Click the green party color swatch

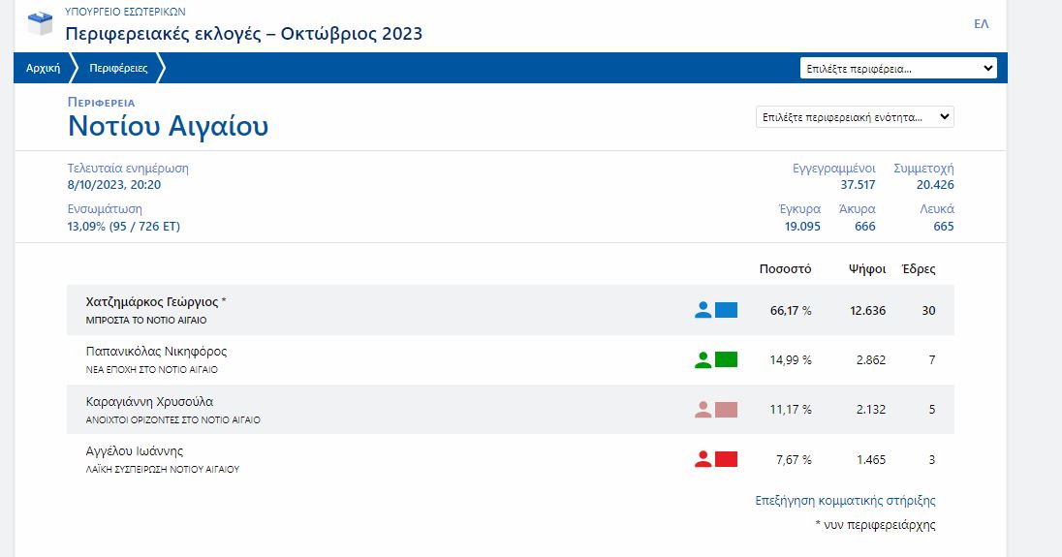[x=726, y=360]
